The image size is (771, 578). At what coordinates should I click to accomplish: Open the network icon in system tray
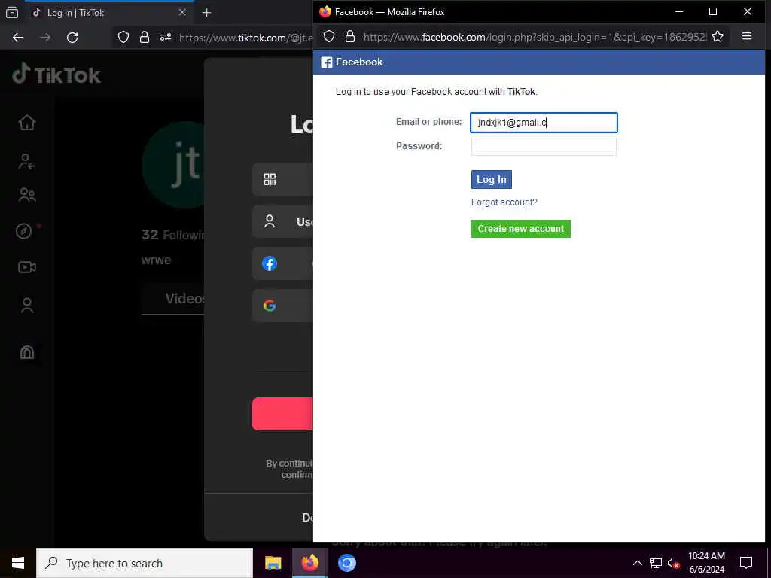click(x=656, y=563)
